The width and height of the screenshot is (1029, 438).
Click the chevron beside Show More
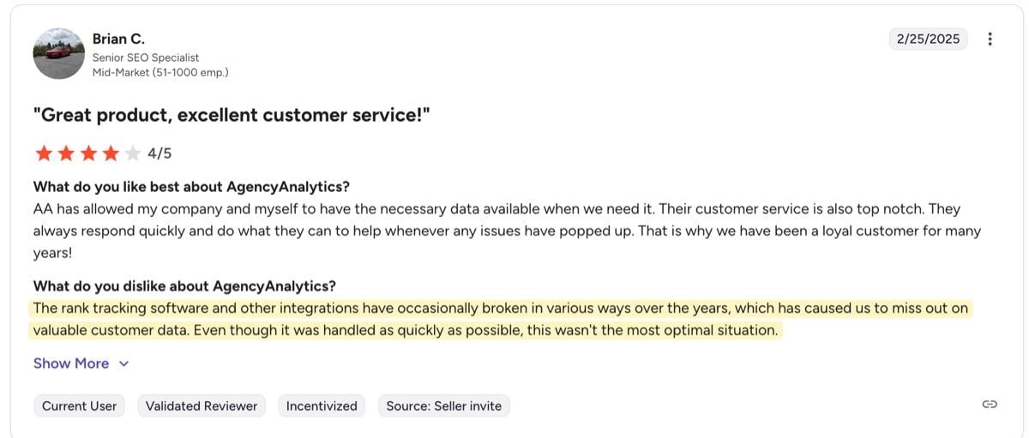click(123, 364)
